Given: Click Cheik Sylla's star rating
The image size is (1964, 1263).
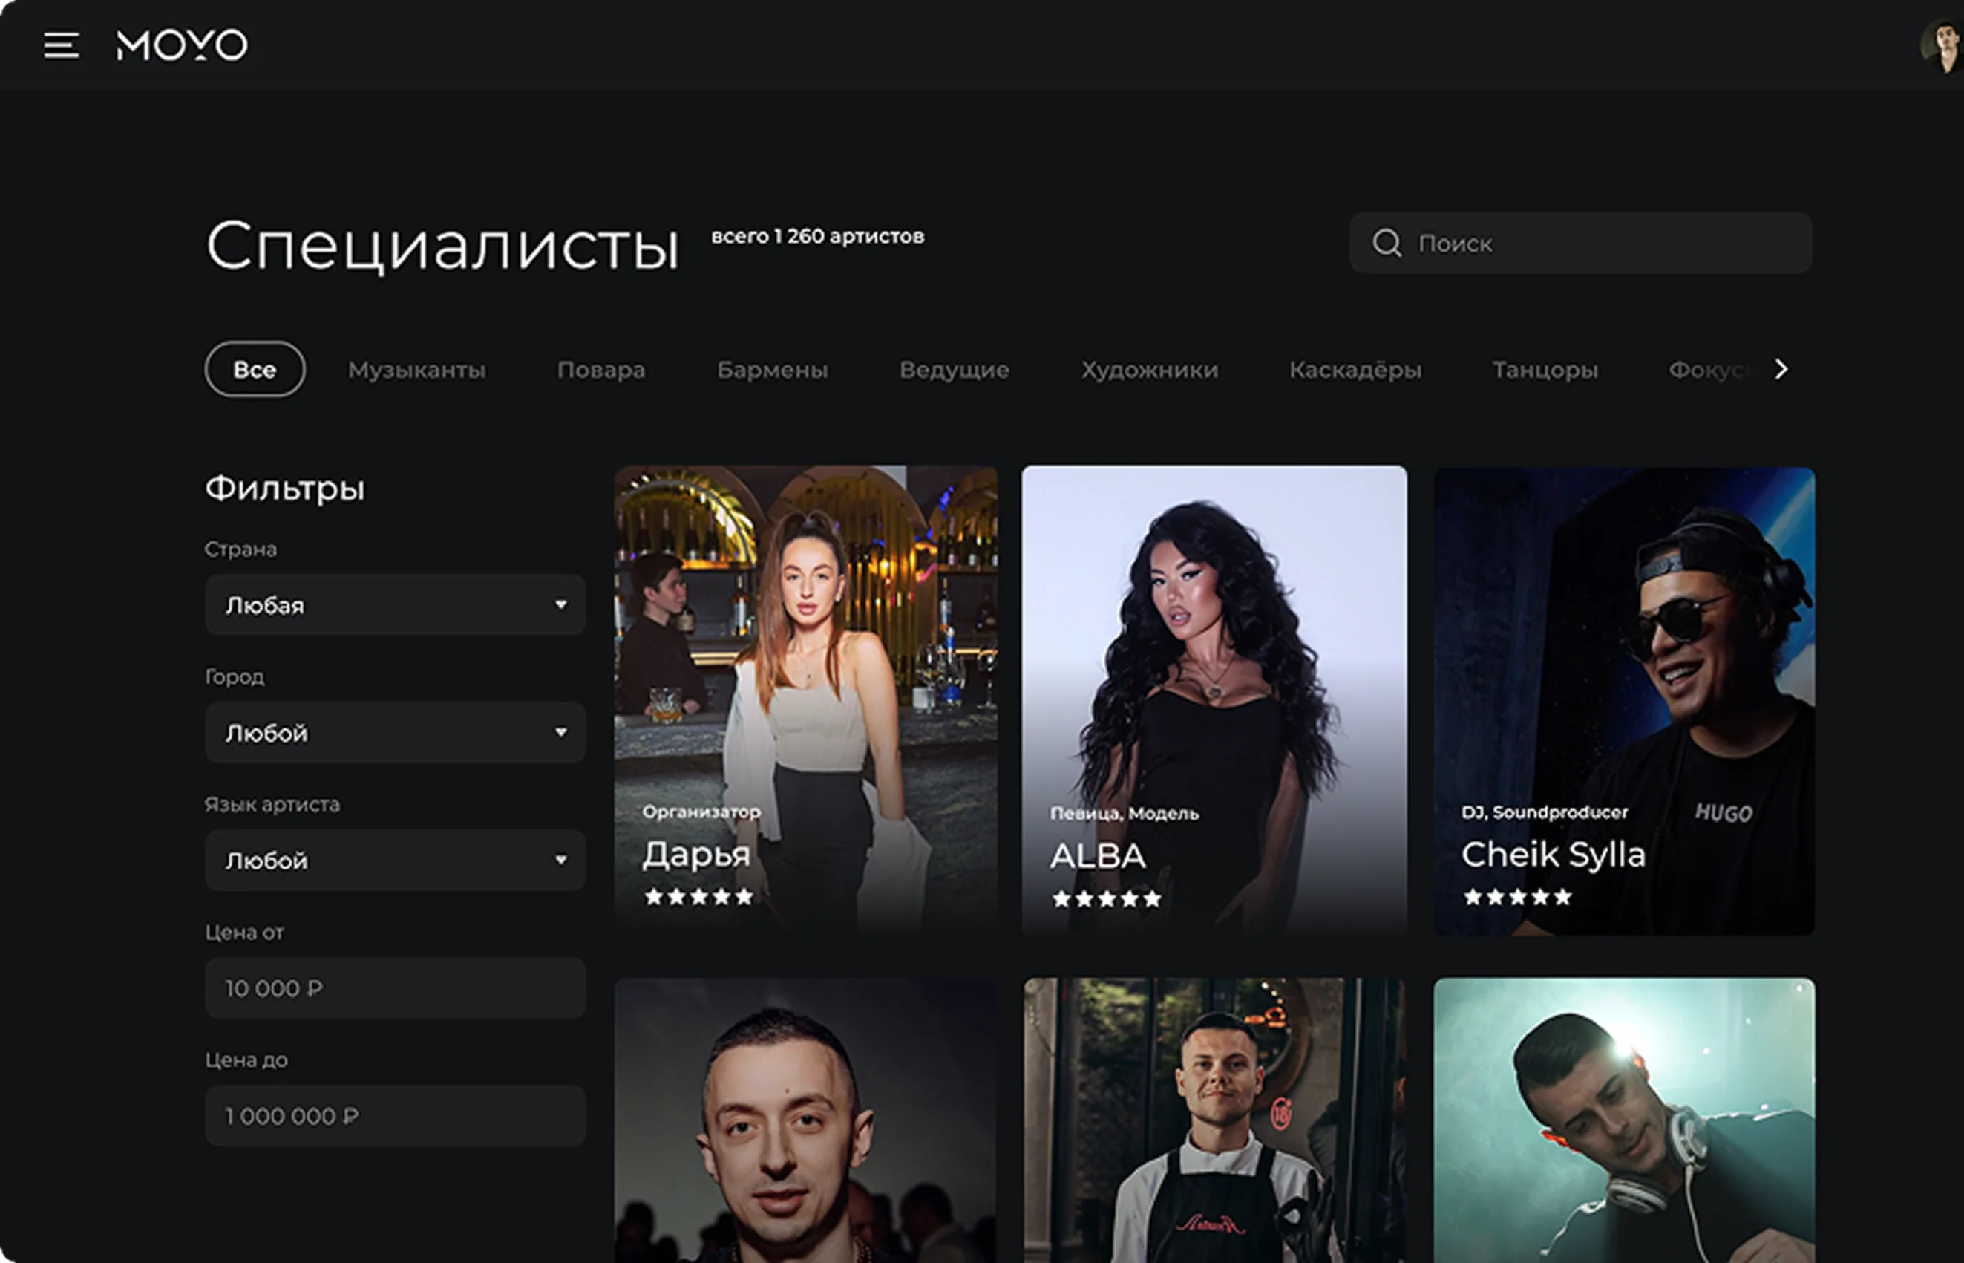Looking at the screenshot, I should (1517, 896).
